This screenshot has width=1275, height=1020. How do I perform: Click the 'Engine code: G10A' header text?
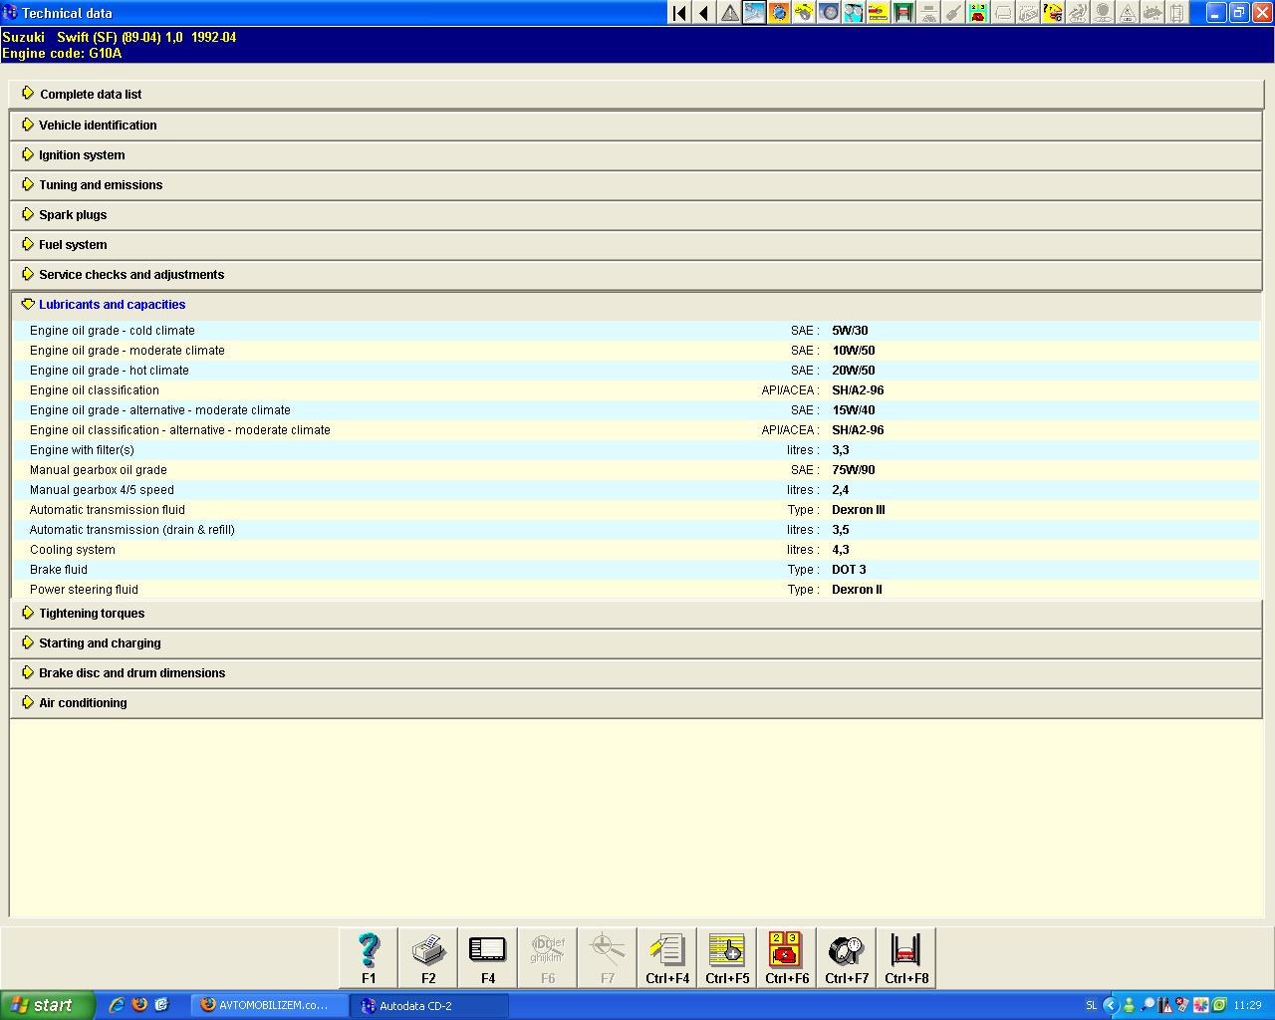click(62, 53)
